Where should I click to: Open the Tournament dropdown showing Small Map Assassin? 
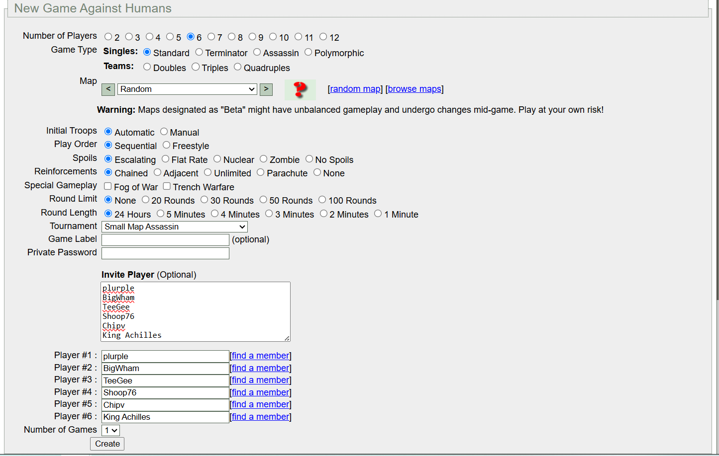(x=175, y=227)
